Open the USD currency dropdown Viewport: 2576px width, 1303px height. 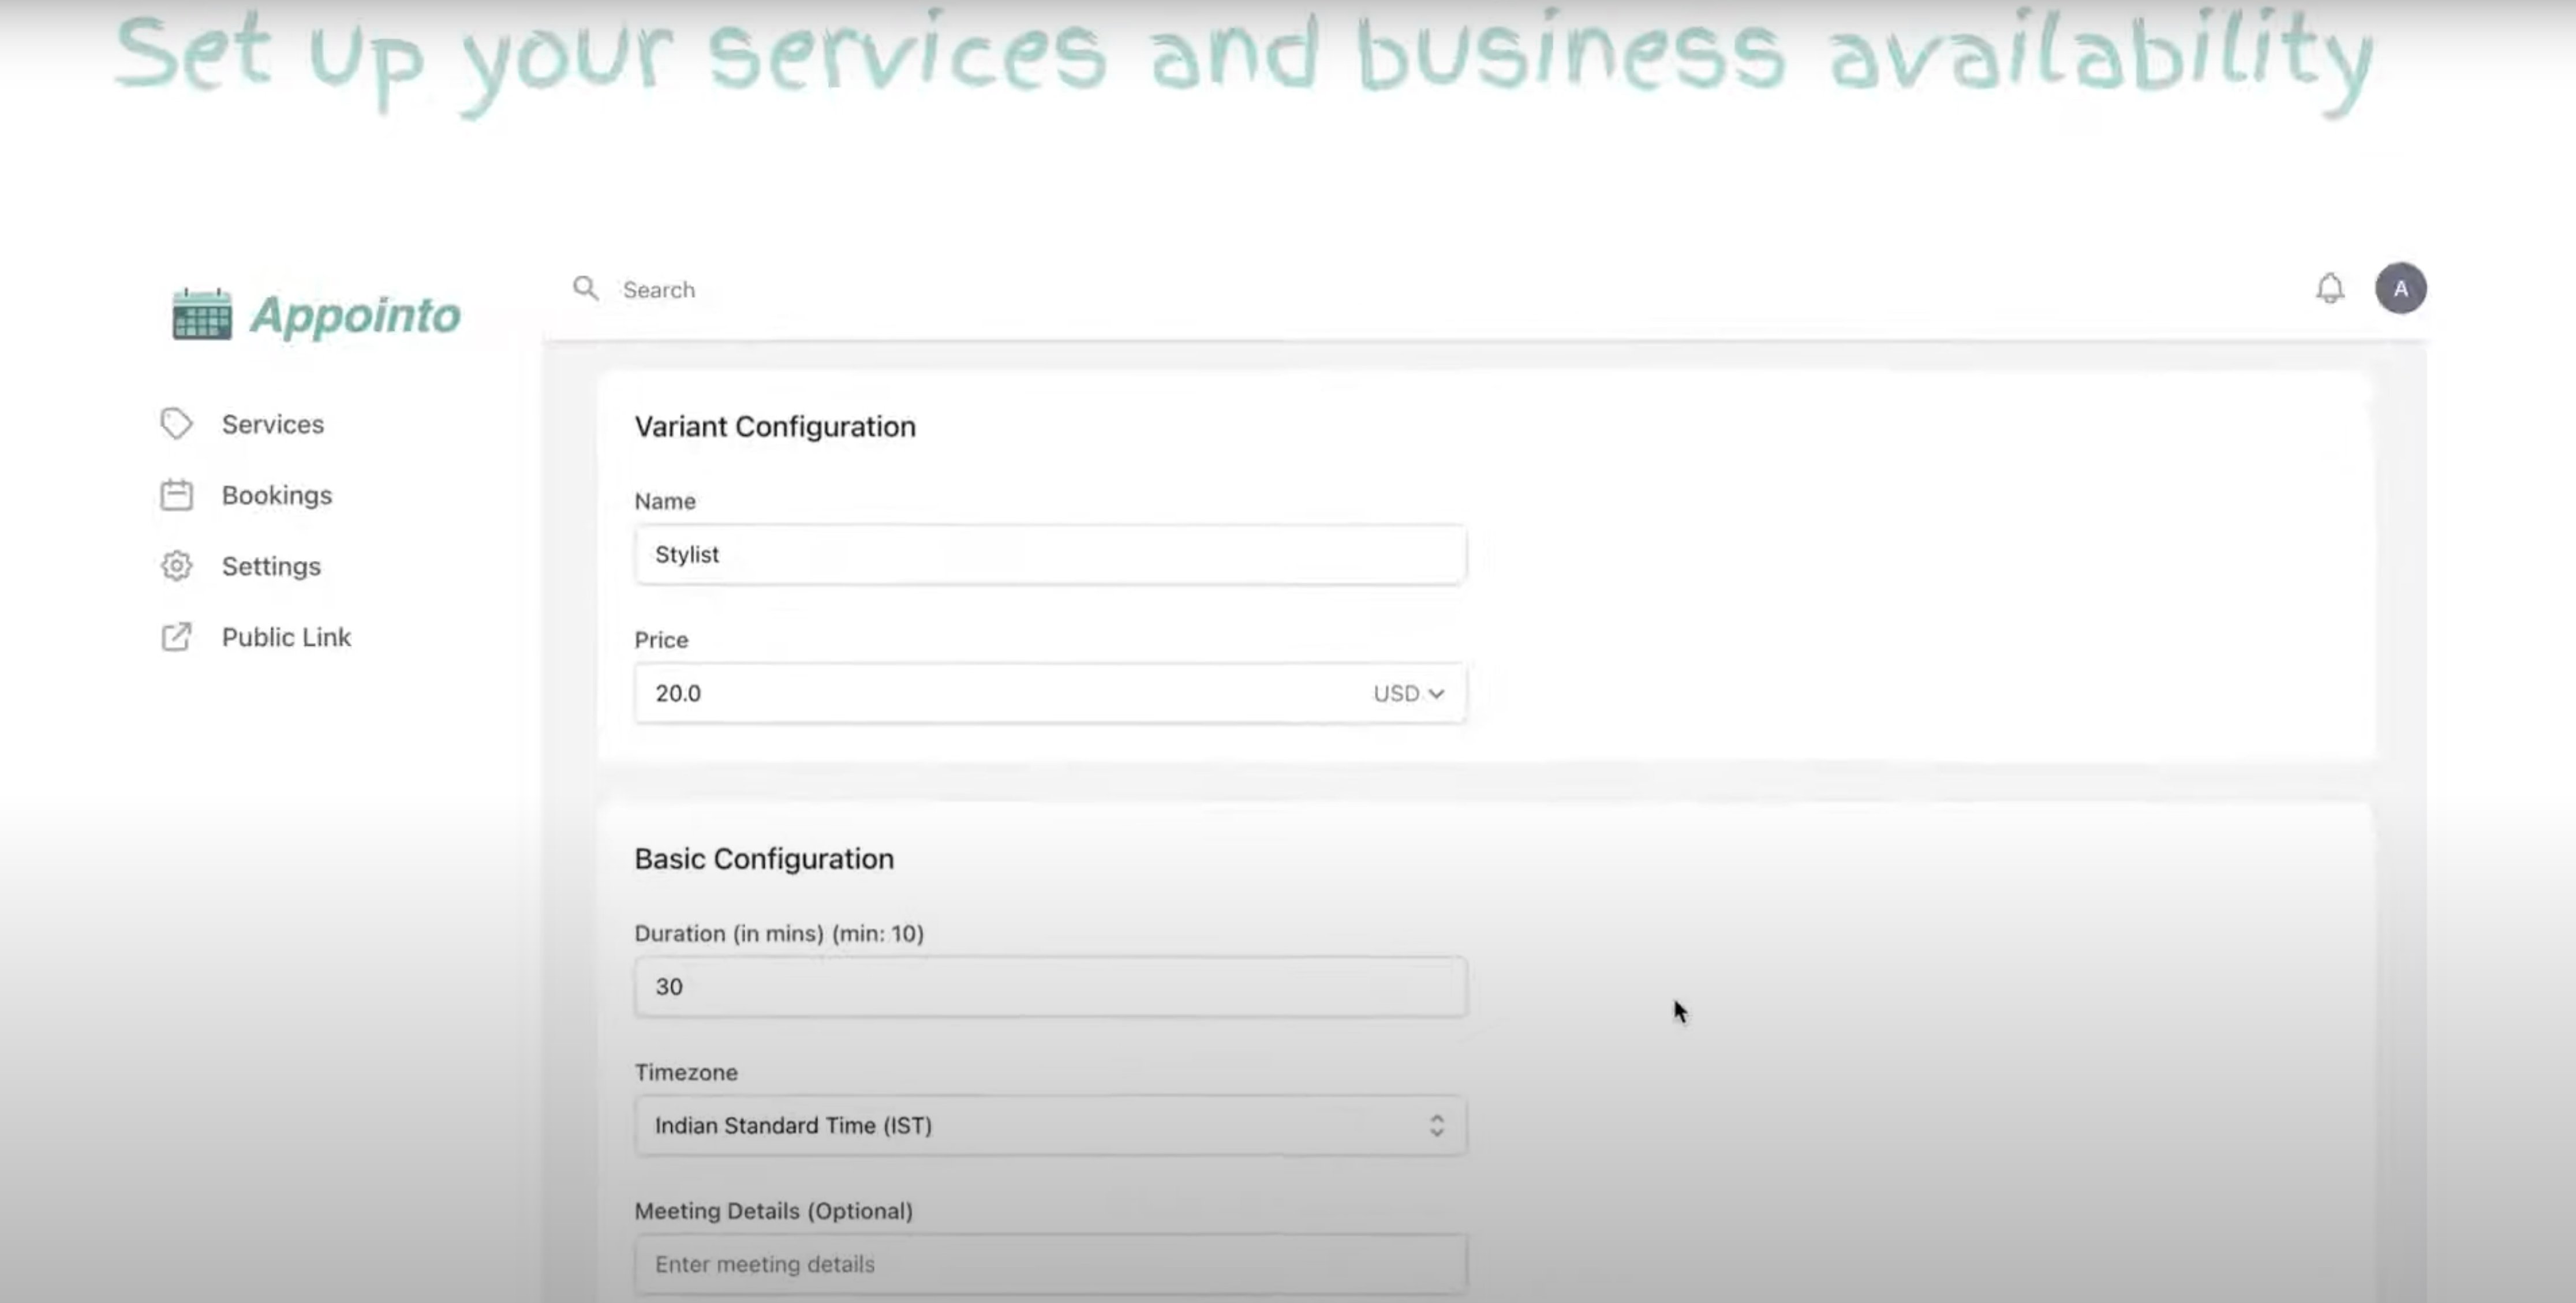pos(1408,693)
